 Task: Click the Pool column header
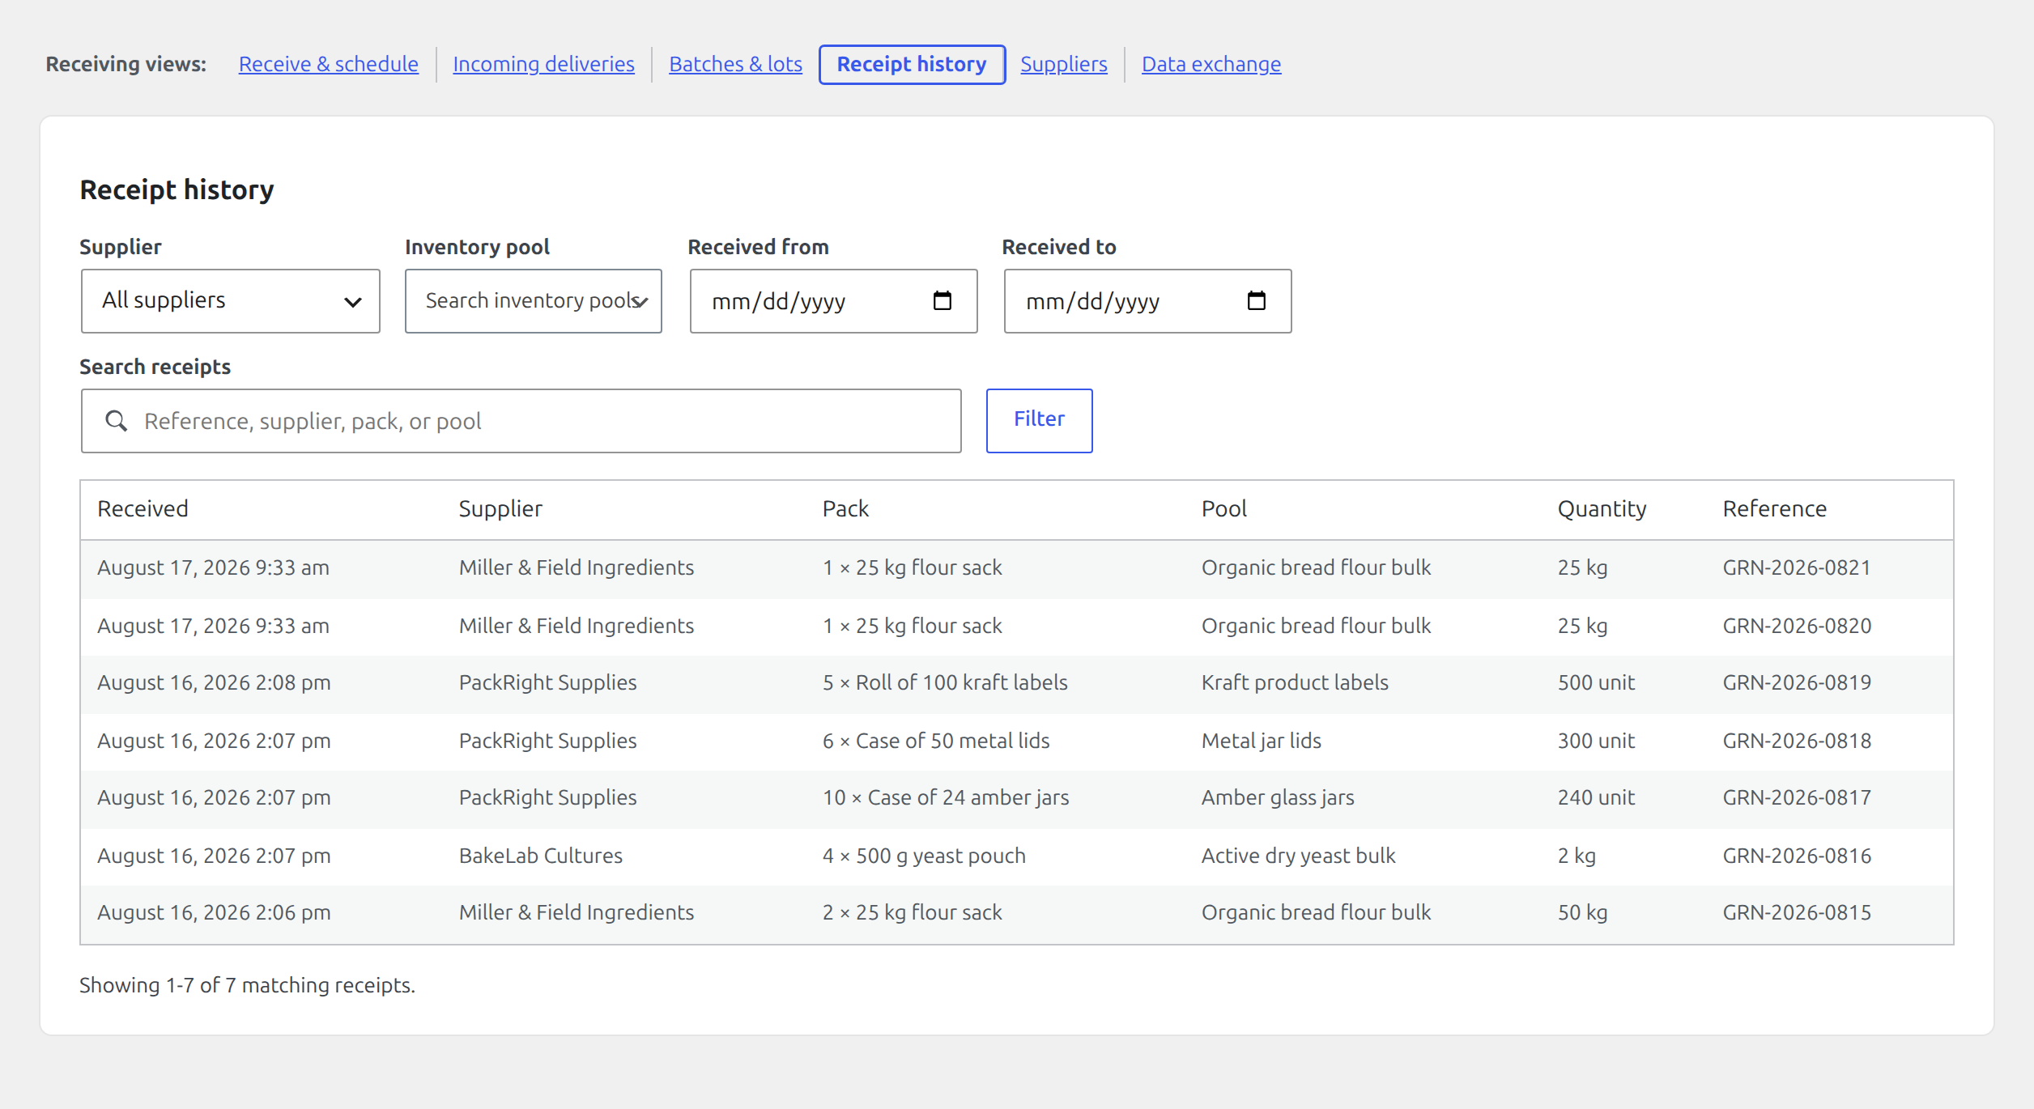(1223, 509)
